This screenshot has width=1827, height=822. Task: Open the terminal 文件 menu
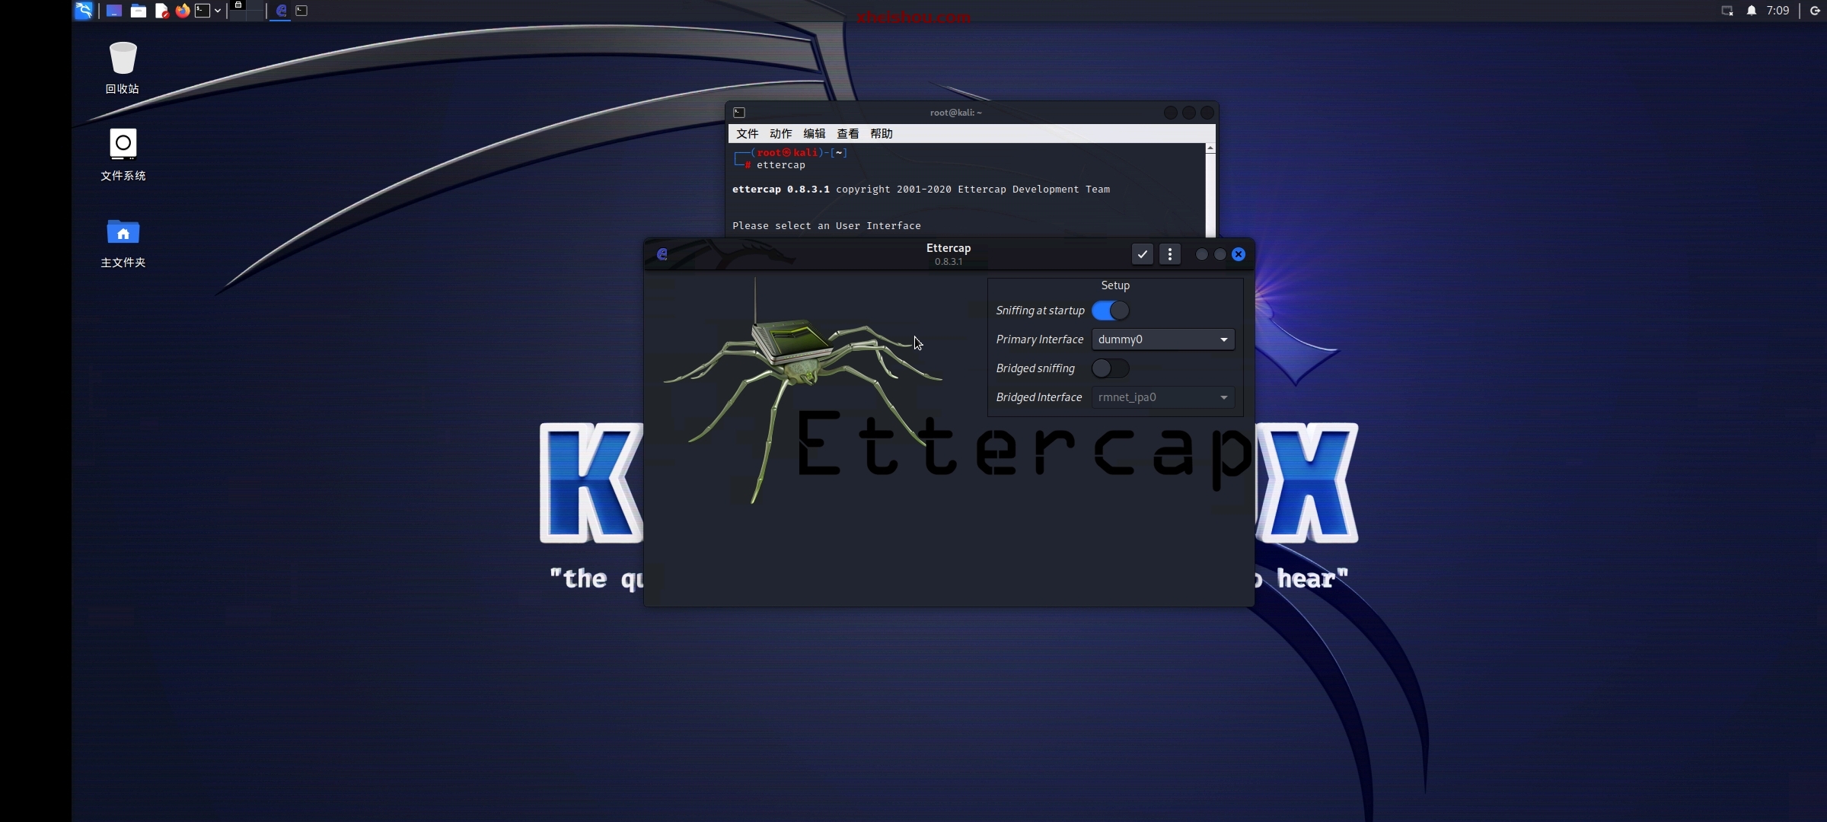[747, 133]
